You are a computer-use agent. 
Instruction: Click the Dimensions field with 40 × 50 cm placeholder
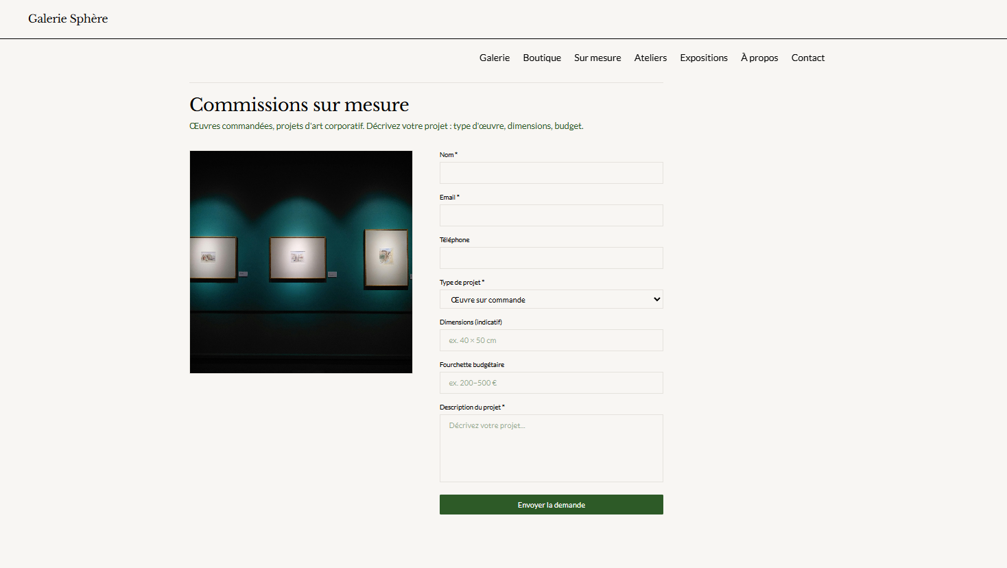[x=551, y=340]
